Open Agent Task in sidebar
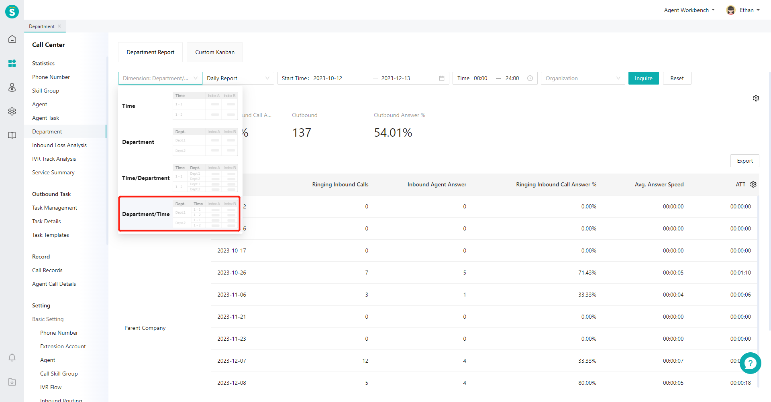 [45, 118]
